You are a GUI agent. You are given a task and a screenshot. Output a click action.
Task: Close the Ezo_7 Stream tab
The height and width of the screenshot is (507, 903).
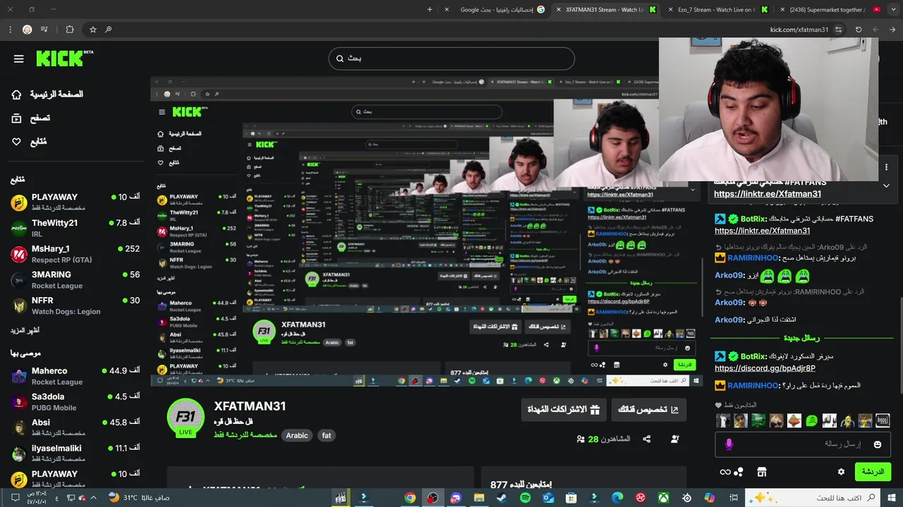671,10
